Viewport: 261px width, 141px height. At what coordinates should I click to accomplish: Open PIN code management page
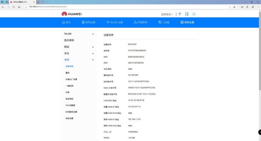click(70, 105)
